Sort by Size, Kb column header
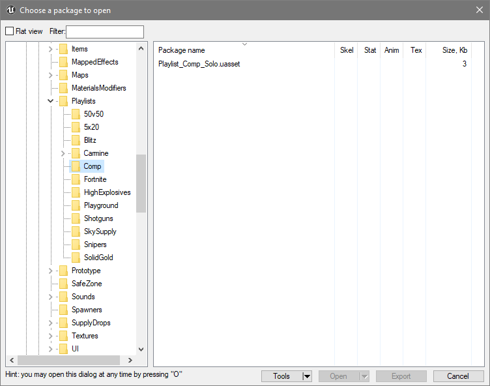The height and width of the screenshot is (386, 490). (454, 50)
